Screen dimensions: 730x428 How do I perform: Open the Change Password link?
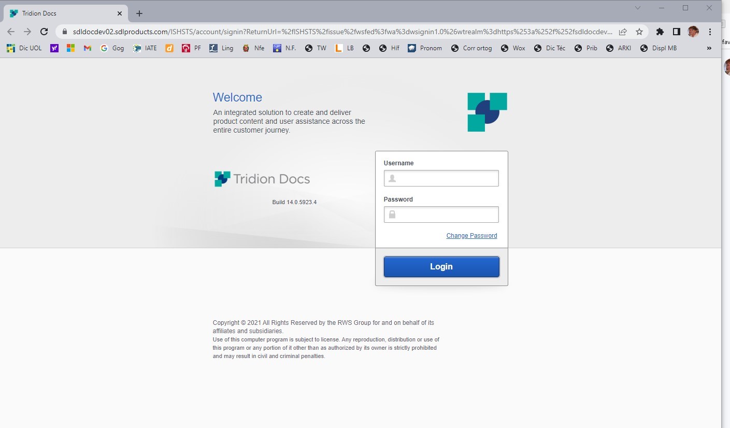(471, 236)
